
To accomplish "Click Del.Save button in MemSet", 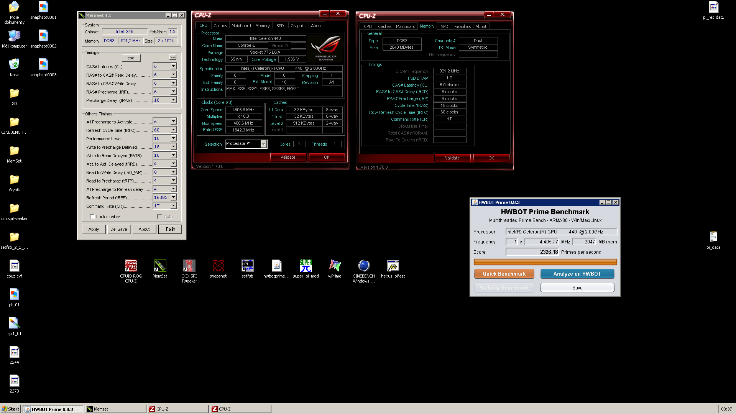I will [x=119, y=229].
